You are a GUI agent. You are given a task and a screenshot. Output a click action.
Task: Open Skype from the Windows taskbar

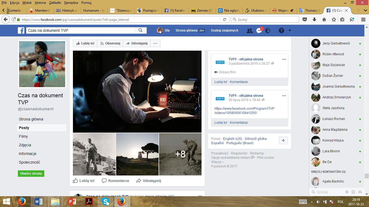coord(106,201)
